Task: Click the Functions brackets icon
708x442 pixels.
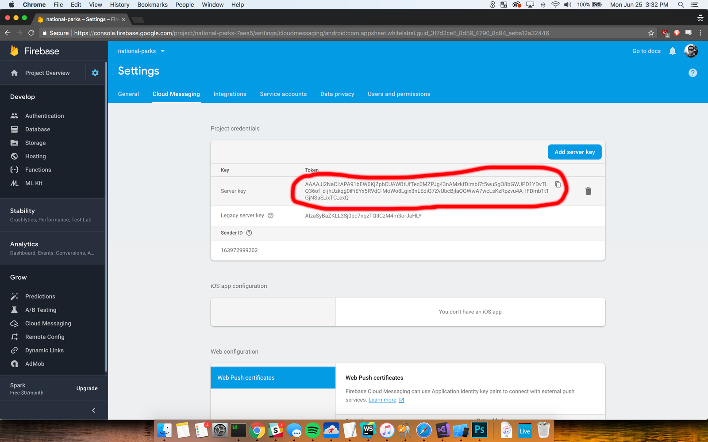Action: [15, 170]
